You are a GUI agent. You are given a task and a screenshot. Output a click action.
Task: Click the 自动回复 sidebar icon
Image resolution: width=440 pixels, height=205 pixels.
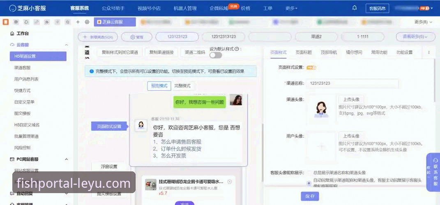pos(12,194)
